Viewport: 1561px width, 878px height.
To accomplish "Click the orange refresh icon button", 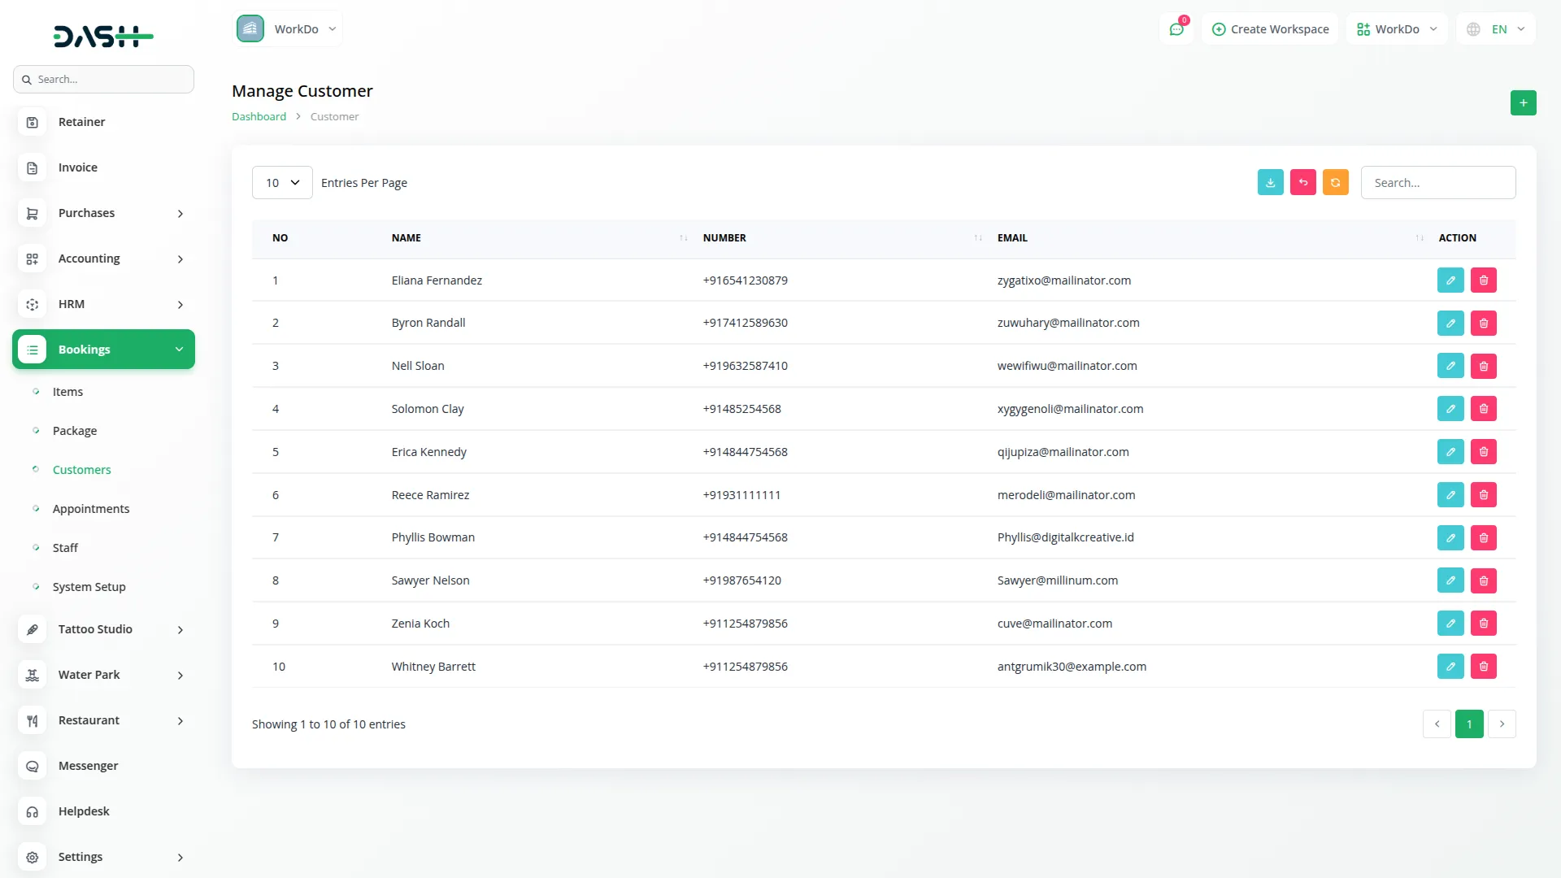I will [x=1335, y=182].
